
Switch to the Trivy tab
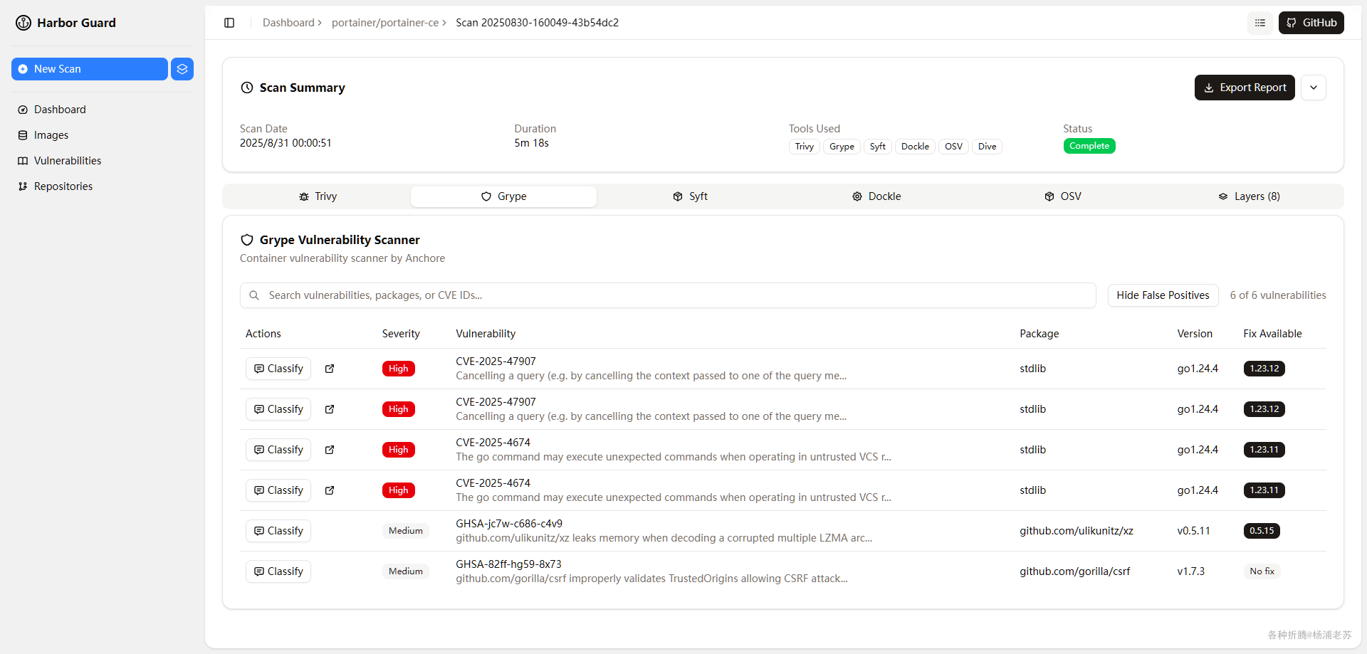[x=318, y=196]
